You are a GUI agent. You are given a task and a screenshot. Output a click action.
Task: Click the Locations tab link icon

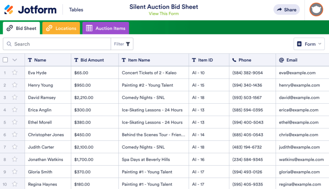49,28
